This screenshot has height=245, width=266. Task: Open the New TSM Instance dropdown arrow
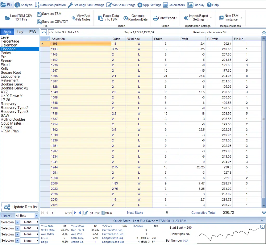coord(241,18)
